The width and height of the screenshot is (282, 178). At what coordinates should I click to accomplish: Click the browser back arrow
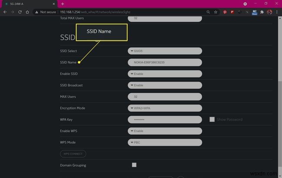pyautogui.click(x=5, y=12)
